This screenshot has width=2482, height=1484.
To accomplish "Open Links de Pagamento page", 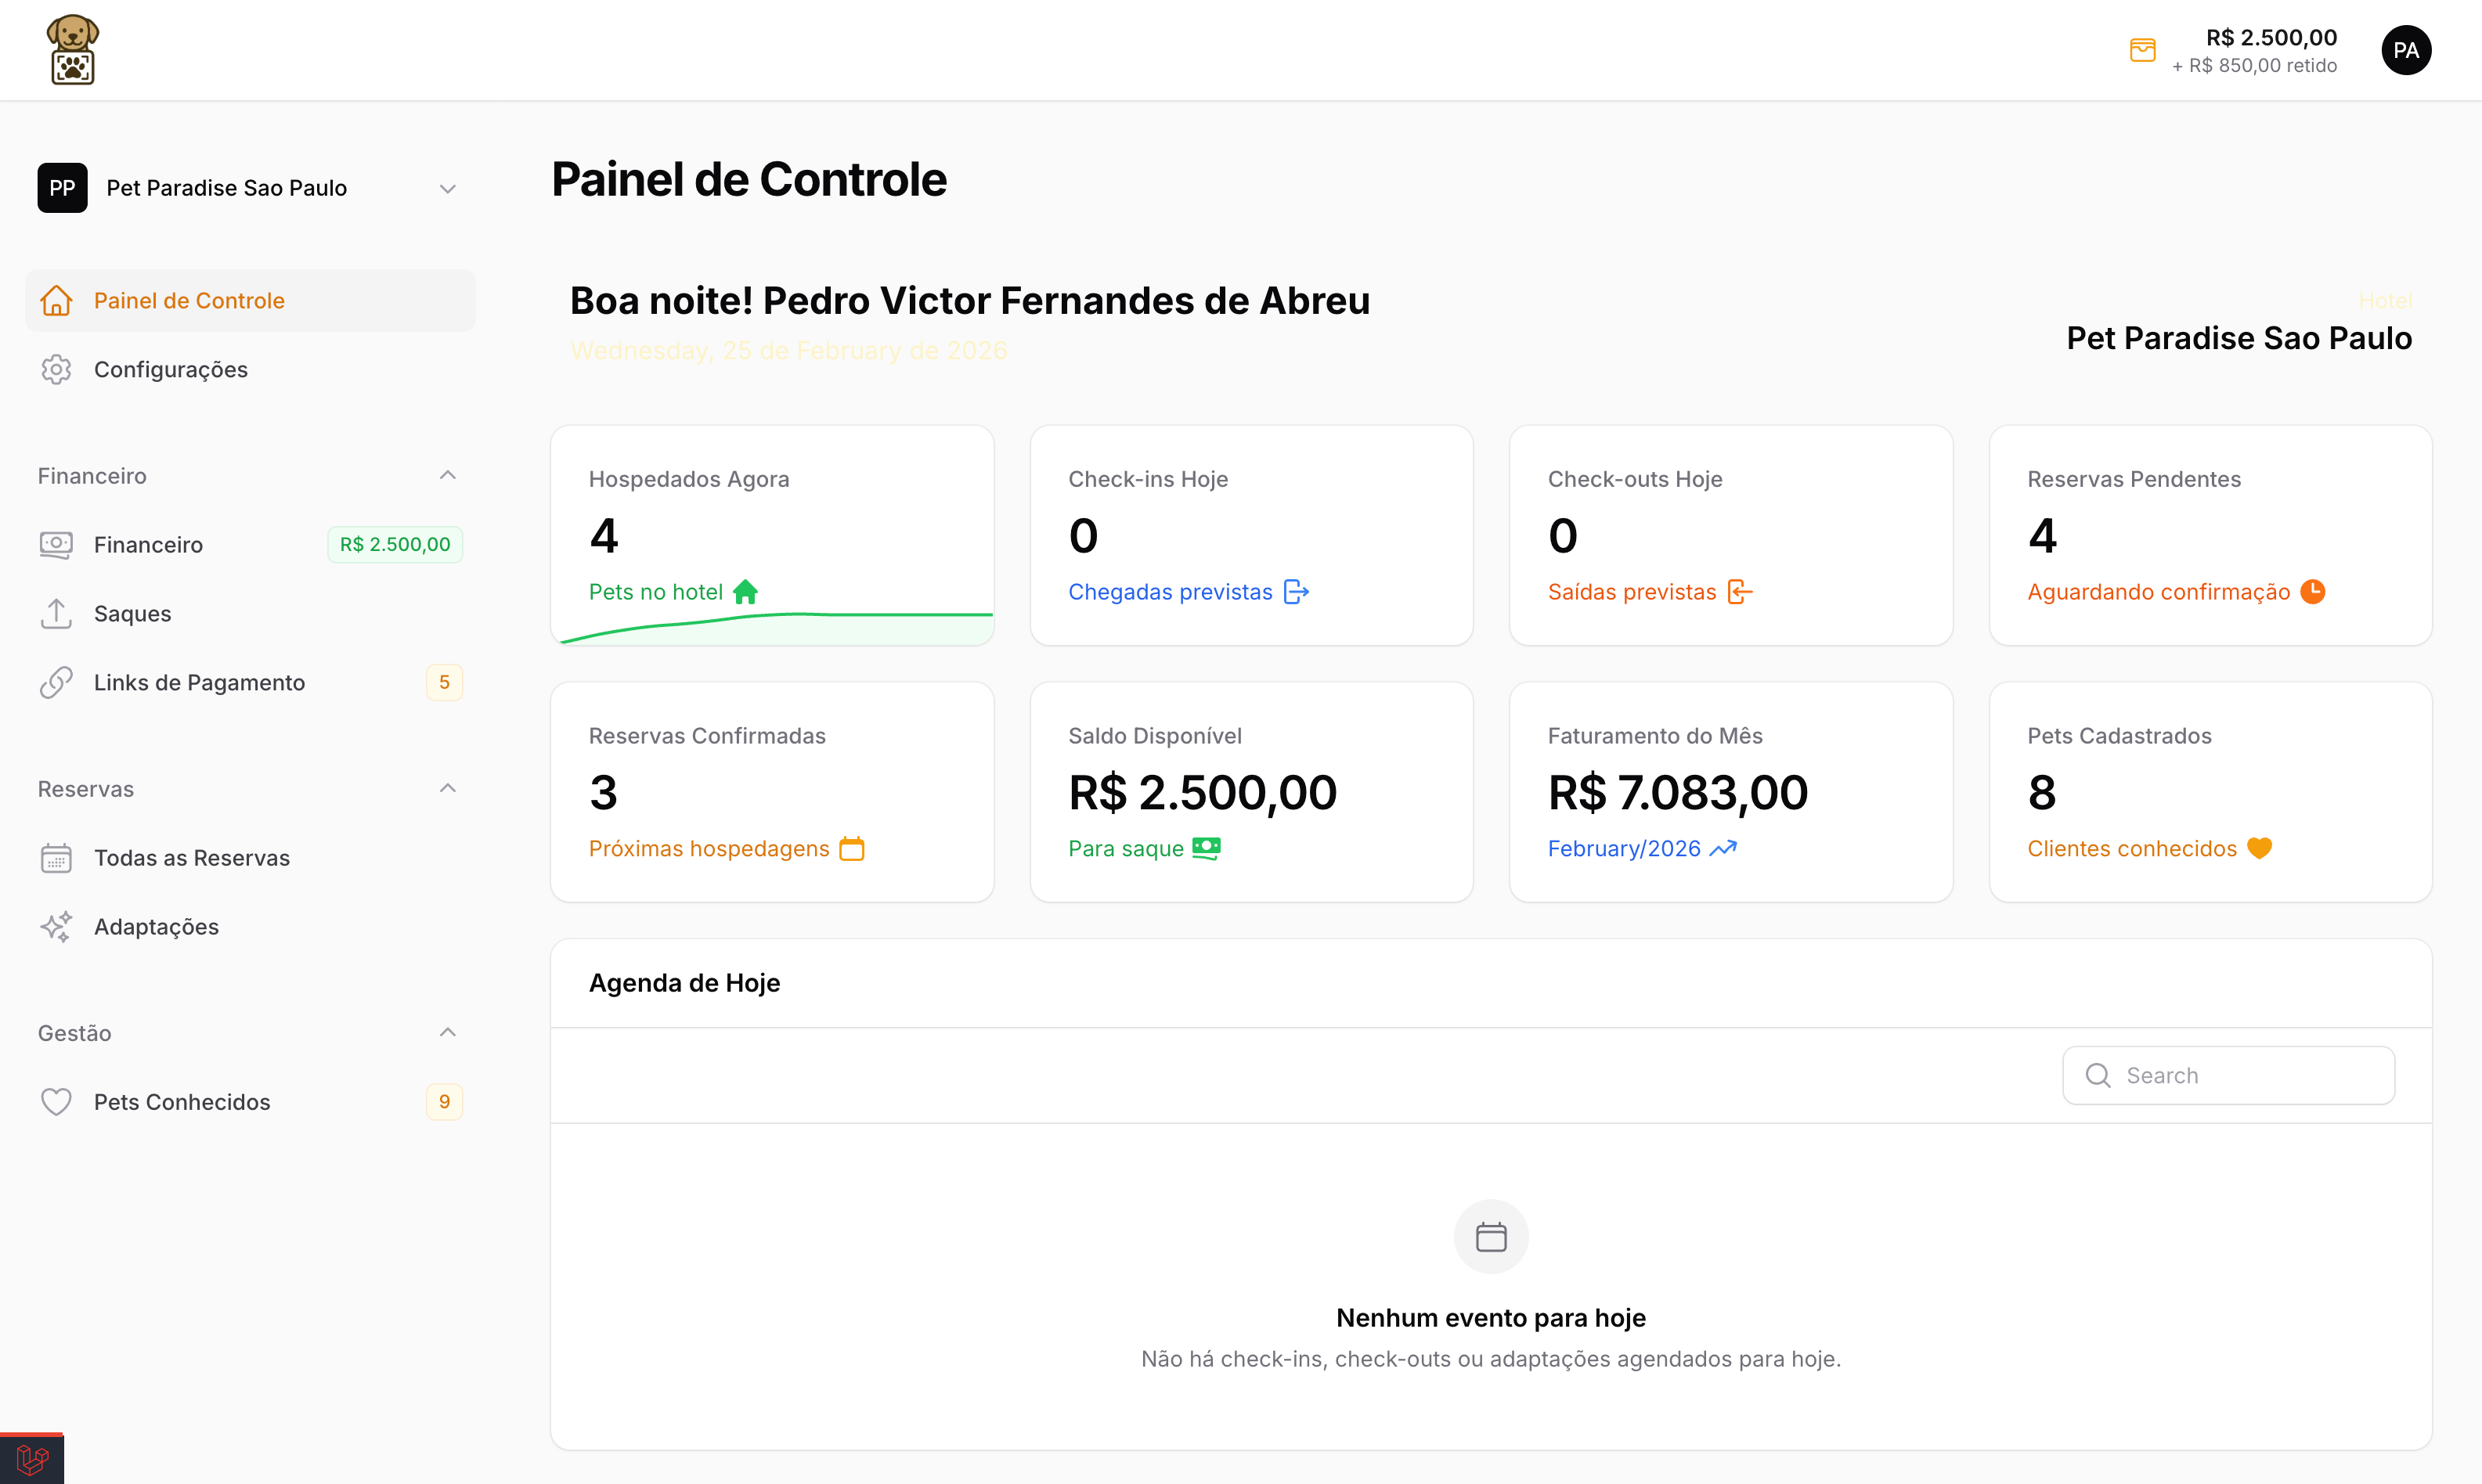I will point(199,683).
